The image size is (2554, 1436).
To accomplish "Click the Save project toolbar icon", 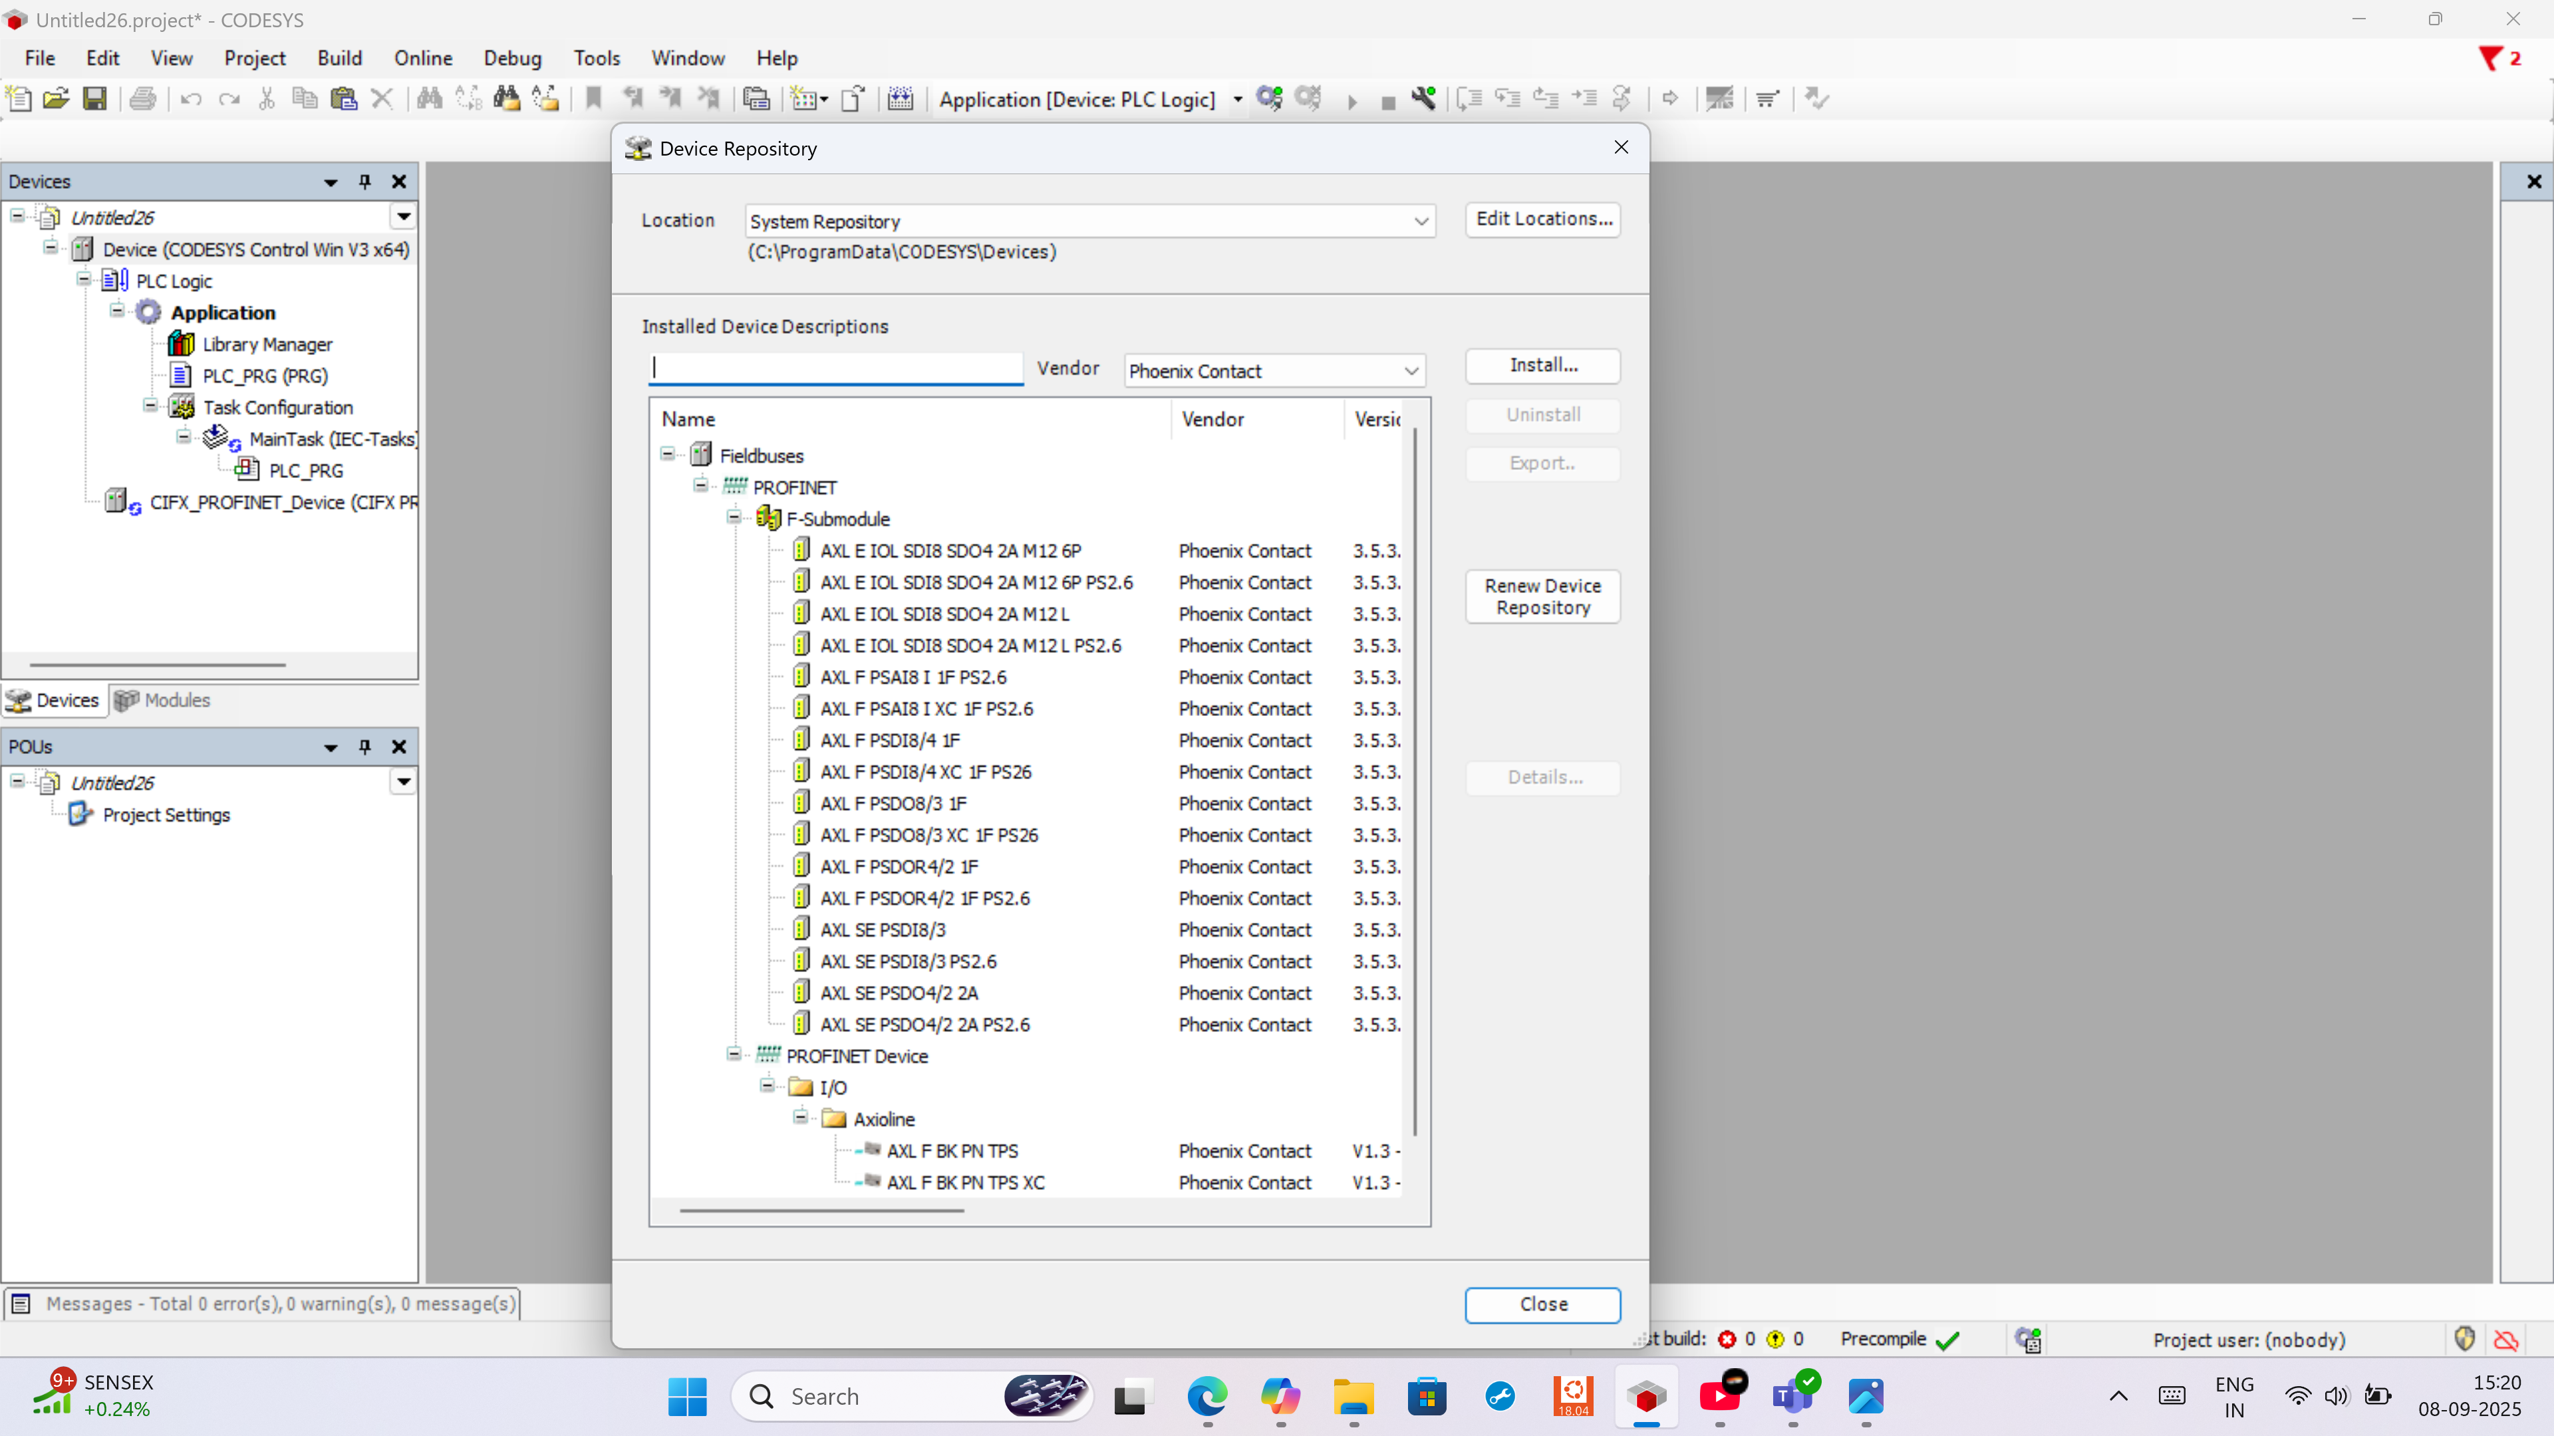I will point(94,98).
